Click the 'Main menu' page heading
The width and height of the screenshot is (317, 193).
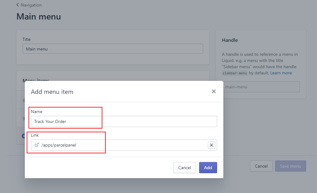38,16
